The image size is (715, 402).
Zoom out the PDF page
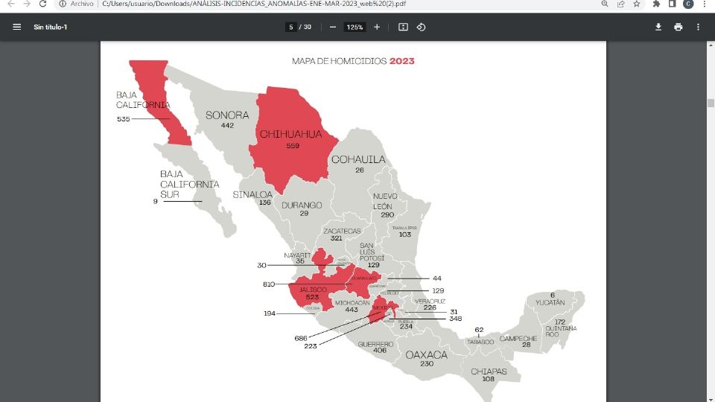(333, 27)
